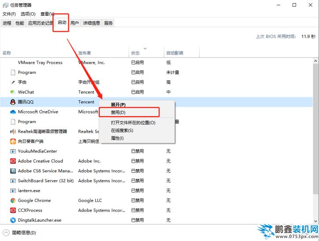319x241 pixels.
Task: Select the SwitchBoard Server (32 bit) row
Action: (156, 181)
